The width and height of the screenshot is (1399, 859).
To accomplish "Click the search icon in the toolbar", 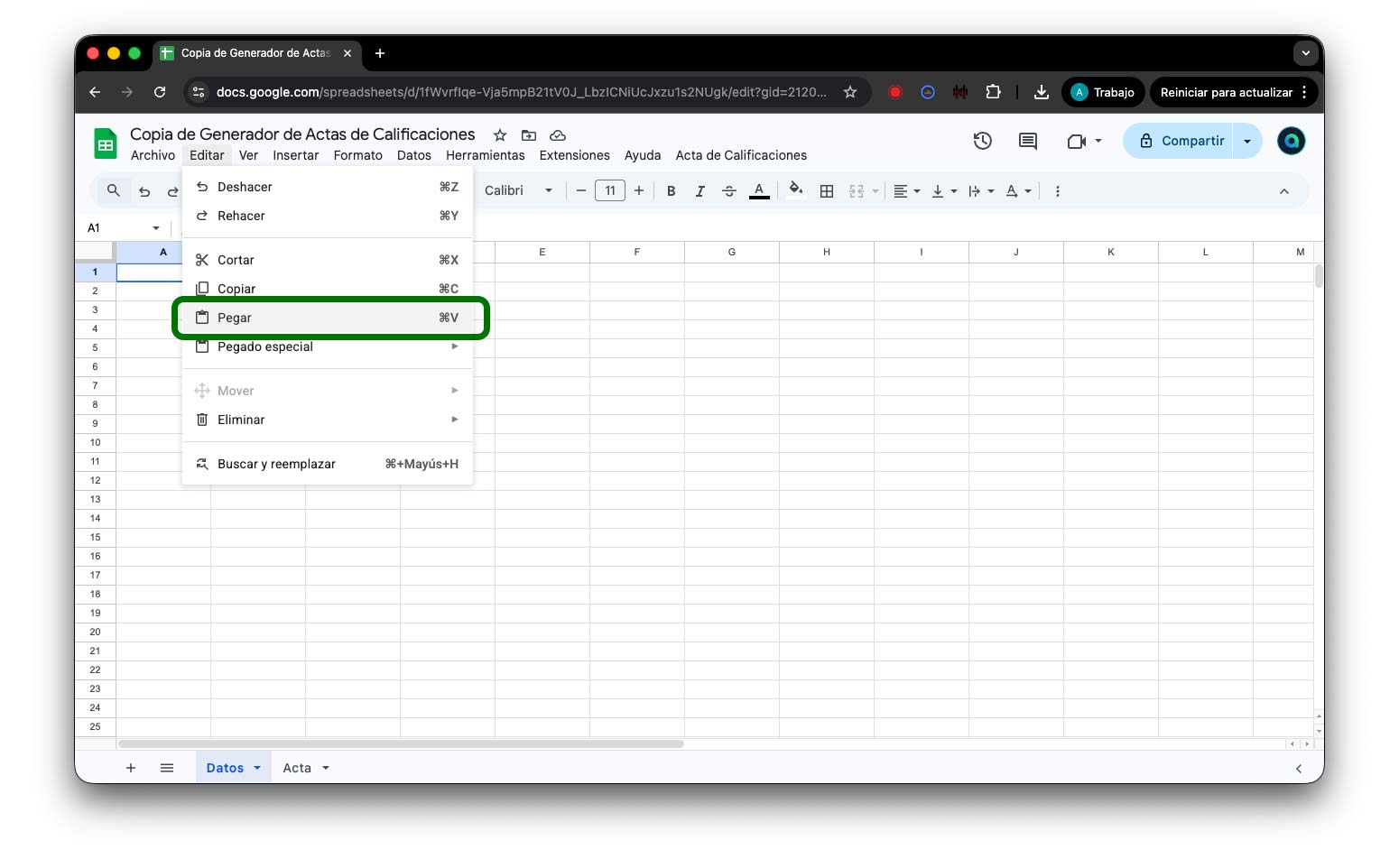I will click(114, 190).
